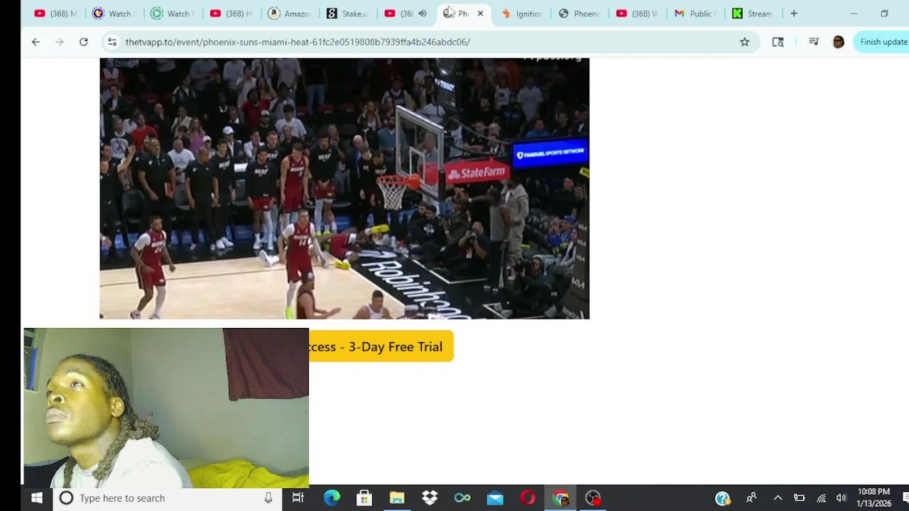
Task: Open the Get Help tray icon
Action: click(x=722, y=498)
